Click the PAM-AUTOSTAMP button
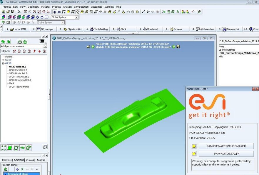This screenshot has height=175, width=259. coord(226,154)
